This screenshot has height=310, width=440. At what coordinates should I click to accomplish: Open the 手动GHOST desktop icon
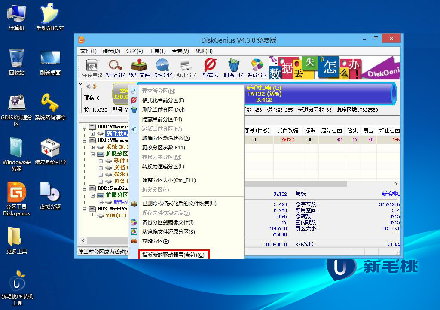click(50, 17)
